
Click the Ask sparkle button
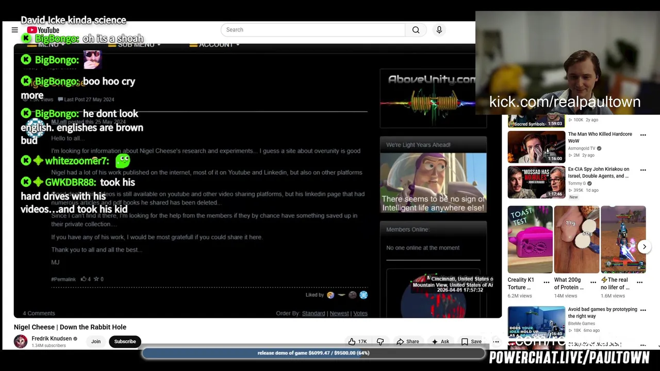tap(440, 342)
